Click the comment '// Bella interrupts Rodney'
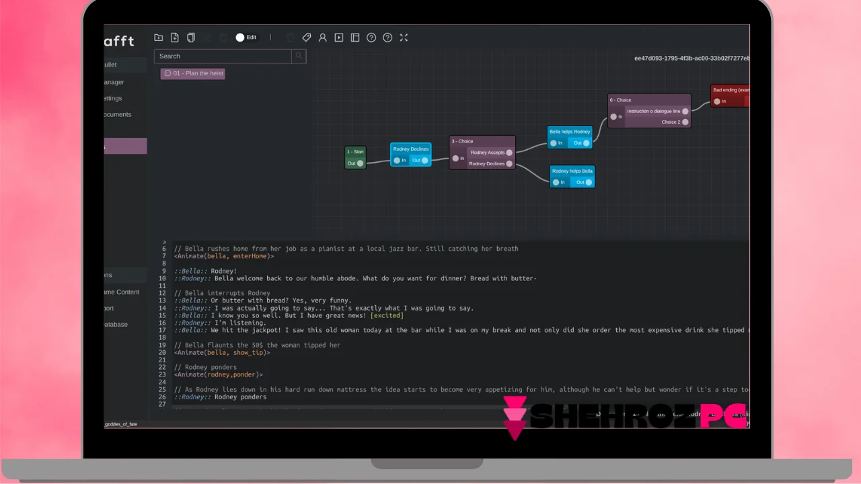 coord(222,293)
